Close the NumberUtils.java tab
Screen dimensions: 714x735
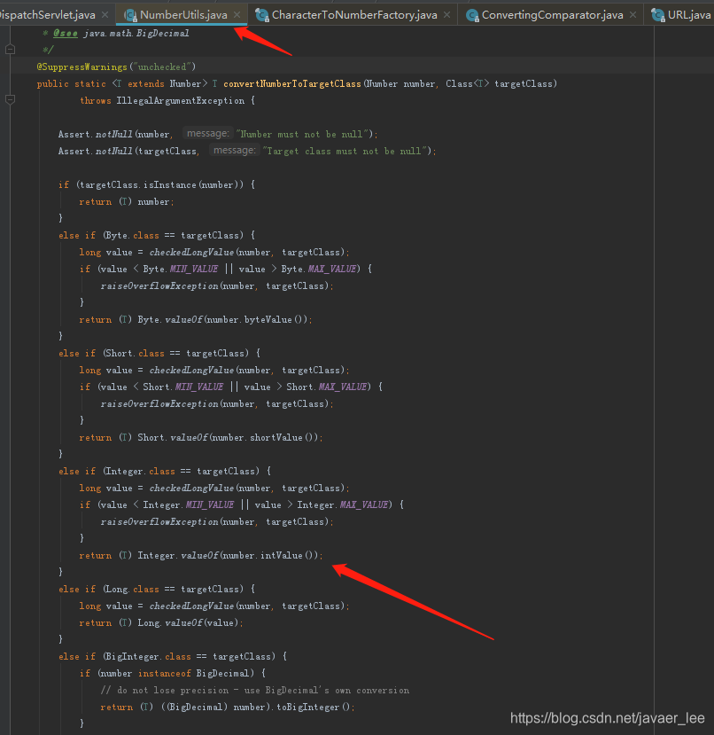237,14
